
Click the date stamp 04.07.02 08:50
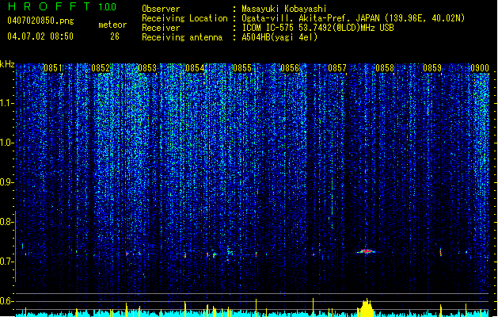[40, 36]
